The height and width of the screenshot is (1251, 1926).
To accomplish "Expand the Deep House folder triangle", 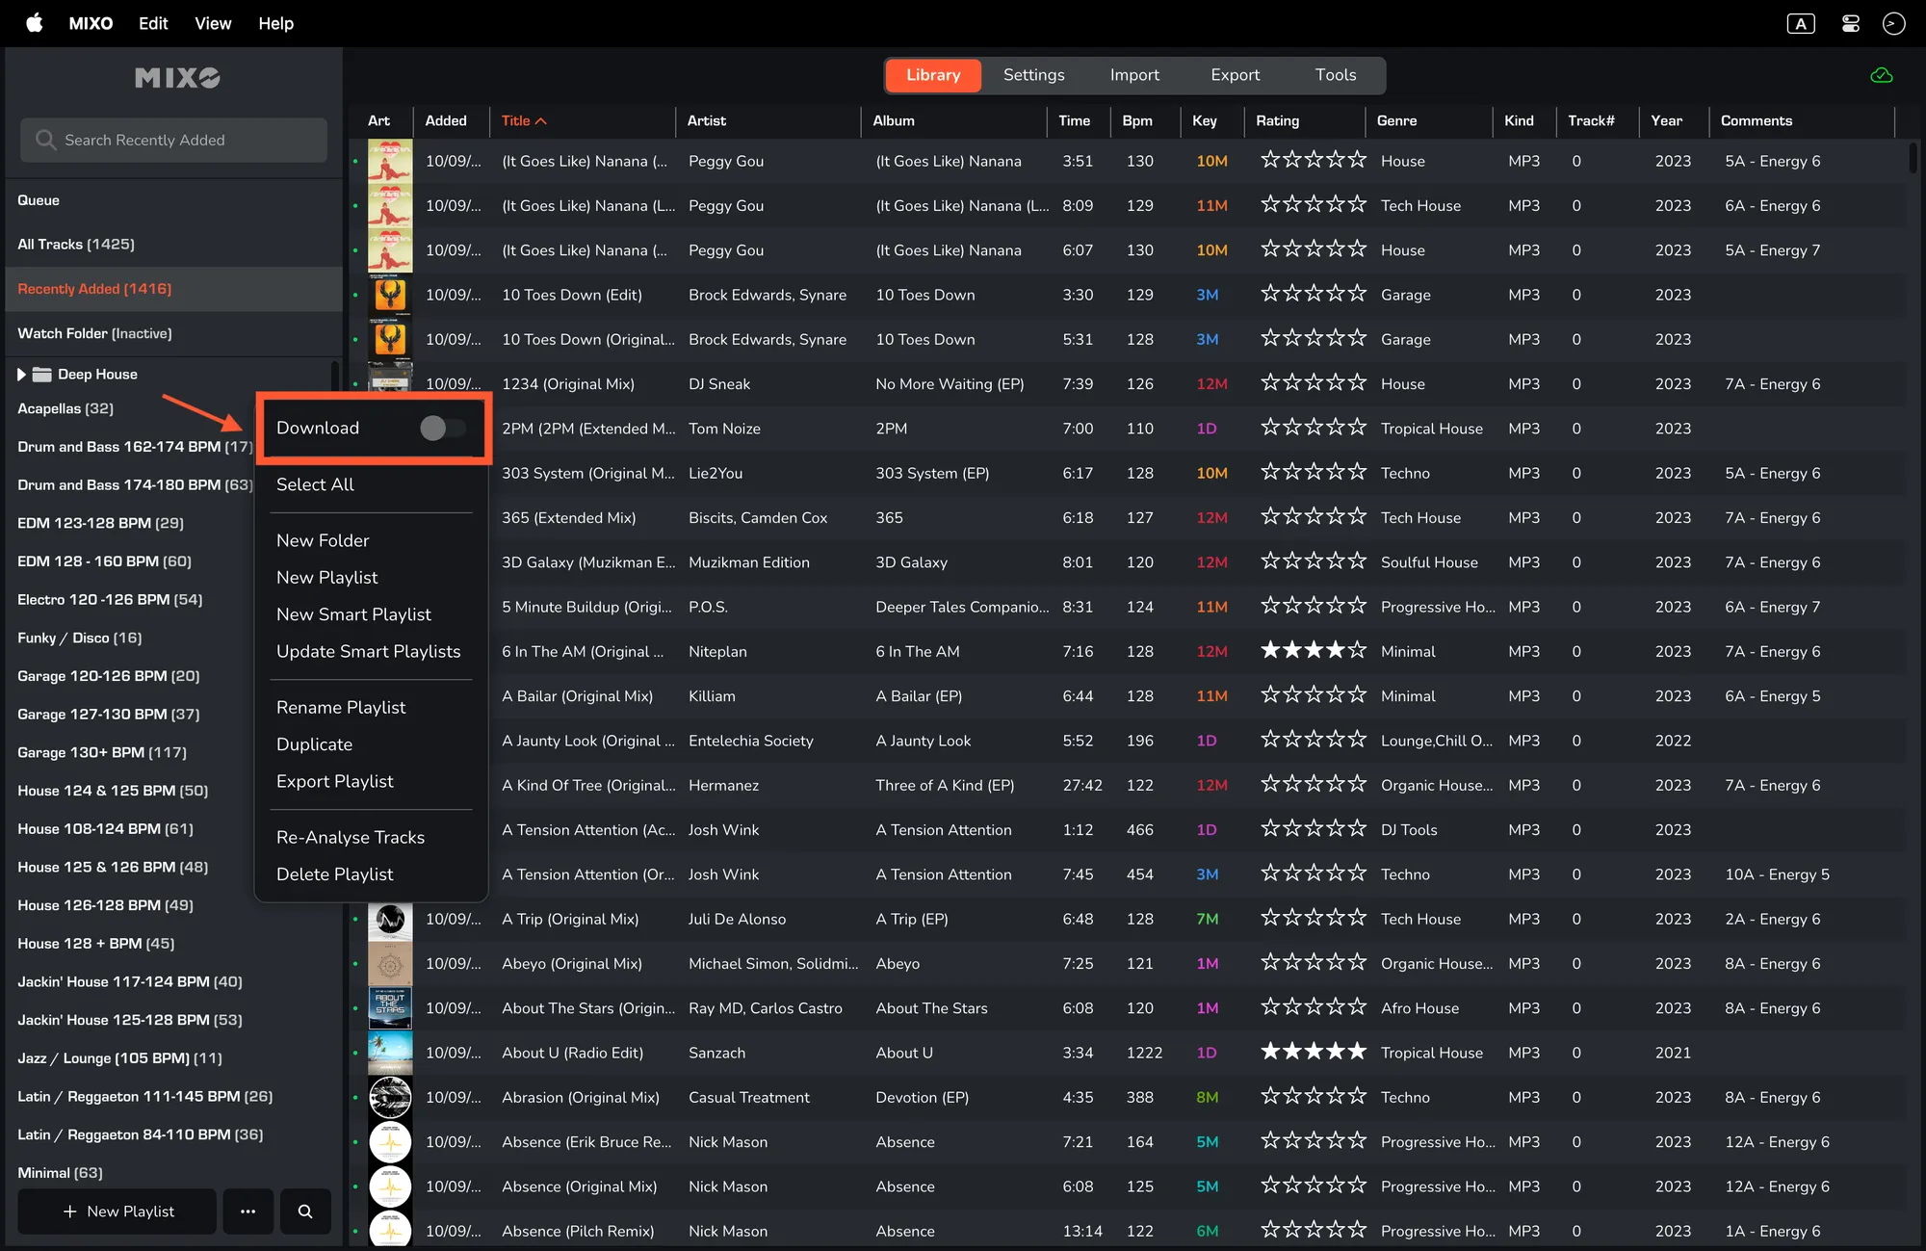I will click(21, 375).
